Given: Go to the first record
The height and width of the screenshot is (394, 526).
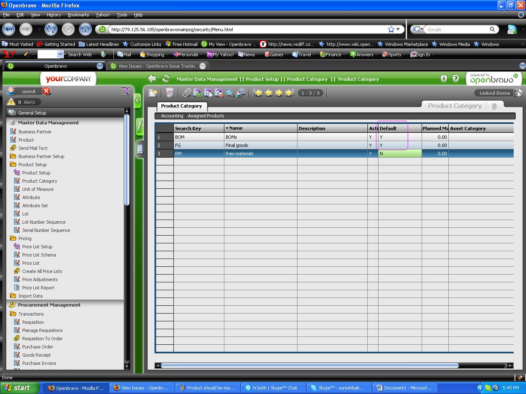Looking at the screenshot, I should point(258,93).
